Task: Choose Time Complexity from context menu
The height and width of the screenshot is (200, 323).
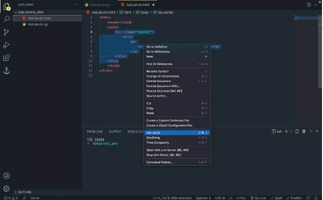Action: [177, 143]
